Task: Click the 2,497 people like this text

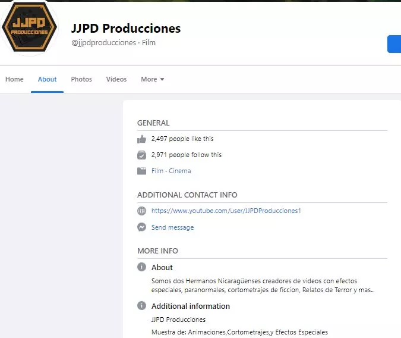Action: (x=182, y=139)
